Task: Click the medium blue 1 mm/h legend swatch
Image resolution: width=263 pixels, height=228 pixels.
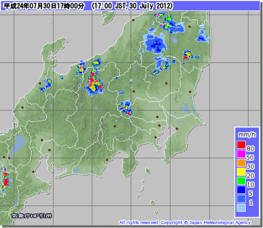Action: point(241,199)
